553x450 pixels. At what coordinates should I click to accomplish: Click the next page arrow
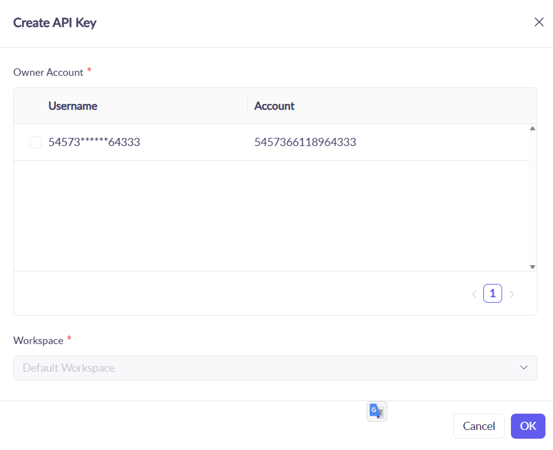coord(512,293)
